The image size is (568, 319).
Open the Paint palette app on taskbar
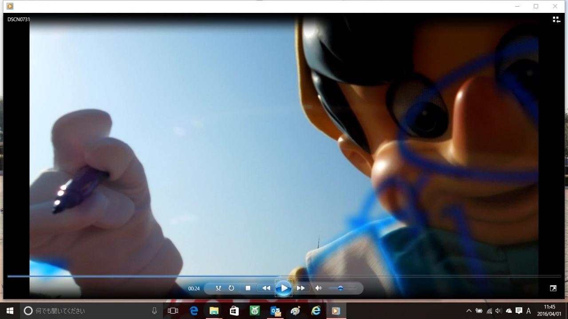tap(295, 311)
